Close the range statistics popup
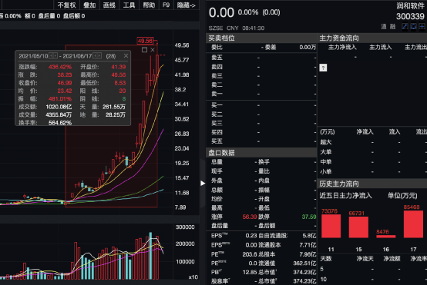 [x=126, y=55]
